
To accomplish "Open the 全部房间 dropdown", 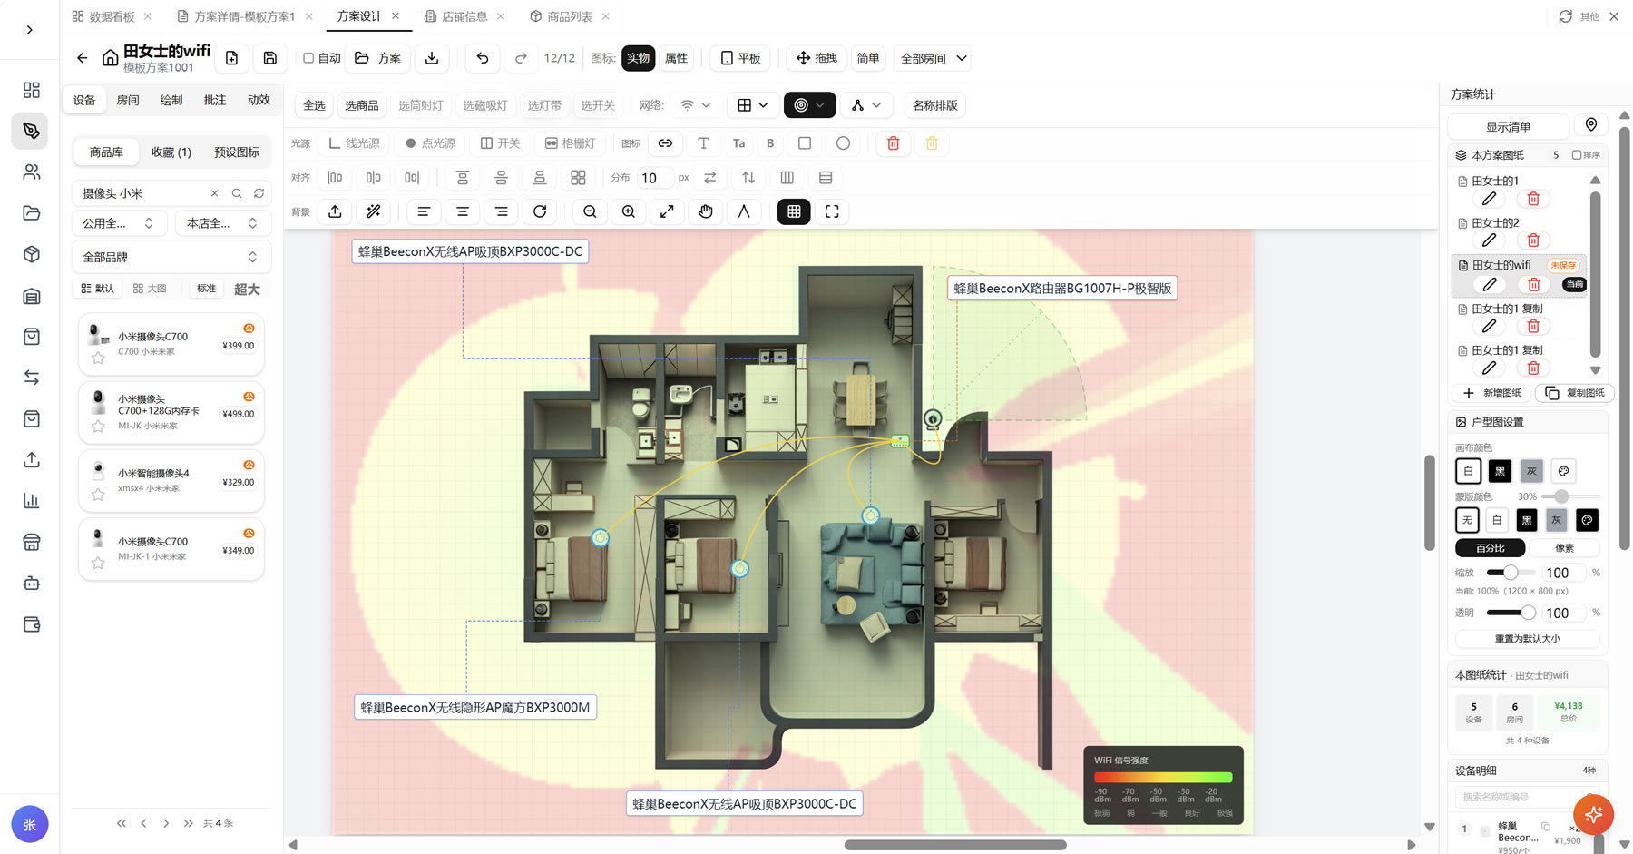I will [933, 58].
